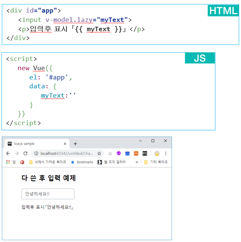Click the site info icon in address bar

click(x=36, y=153)
